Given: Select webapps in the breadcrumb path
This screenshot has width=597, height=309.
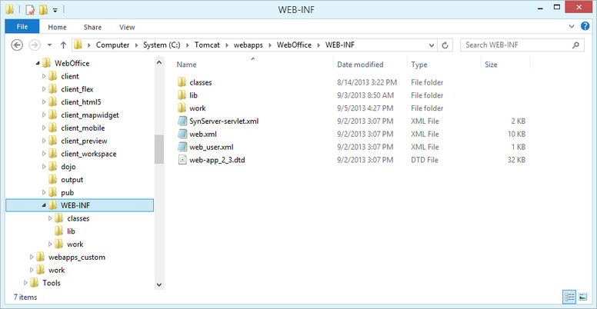Looking at the screenshot, I should pyautogui.click(x=248, y=45).
